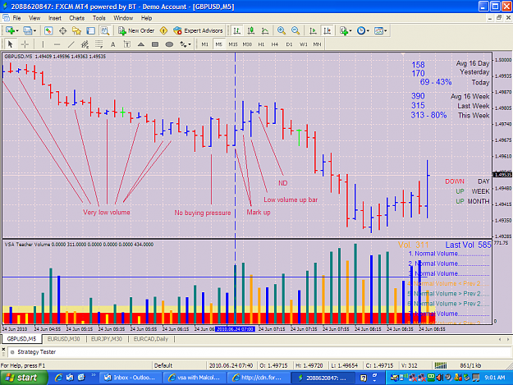
Task: Open the Periods clock dropdown
Action: point(363,30)
